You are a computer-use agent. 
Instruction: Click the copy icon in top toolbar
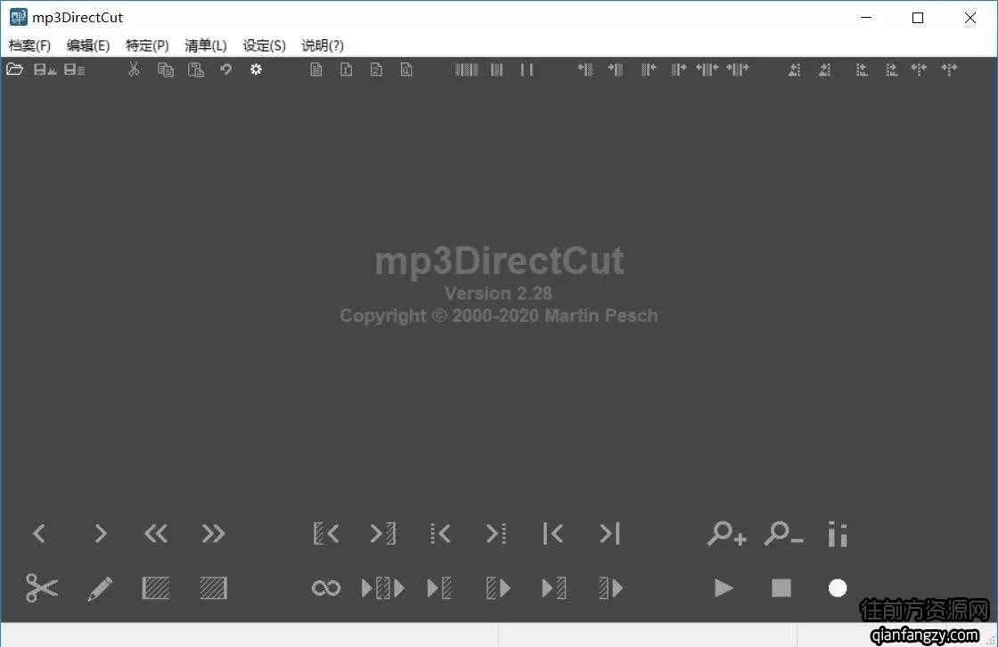pyautogui.click(x=166, y=69)
